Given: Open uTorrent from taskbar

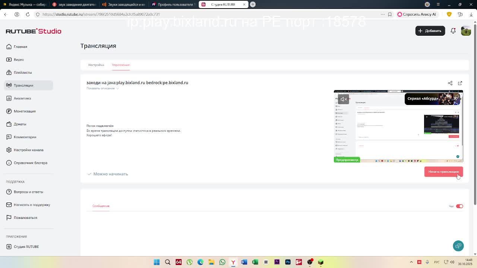Looking at the screenshot, I should tap(189, 262).
